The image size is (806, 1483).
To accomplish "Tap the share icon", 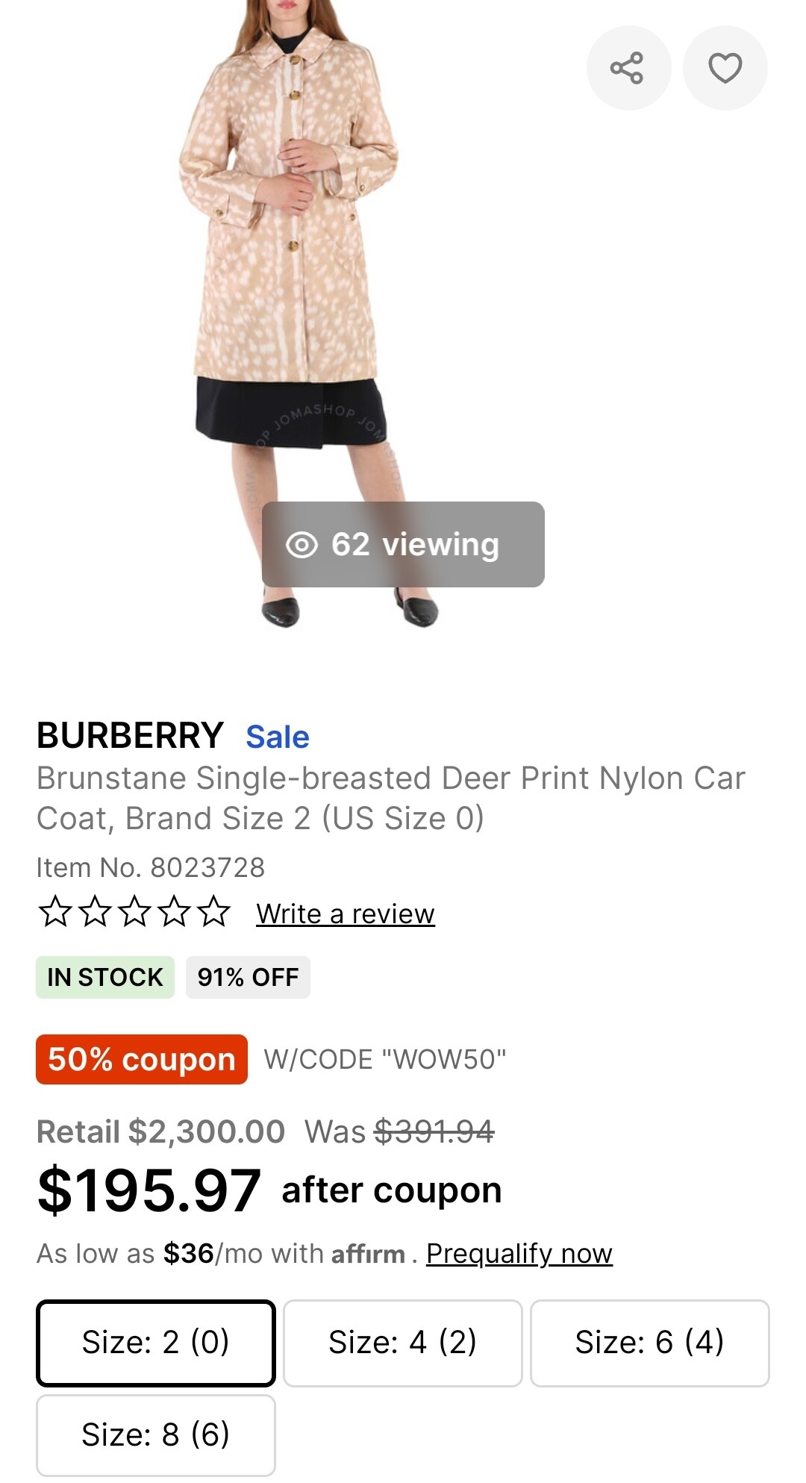I will click(628, 68).
